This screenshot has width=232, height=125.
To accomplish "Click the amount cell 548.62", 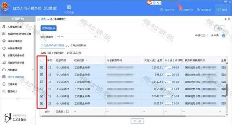I will pos(159,75).
